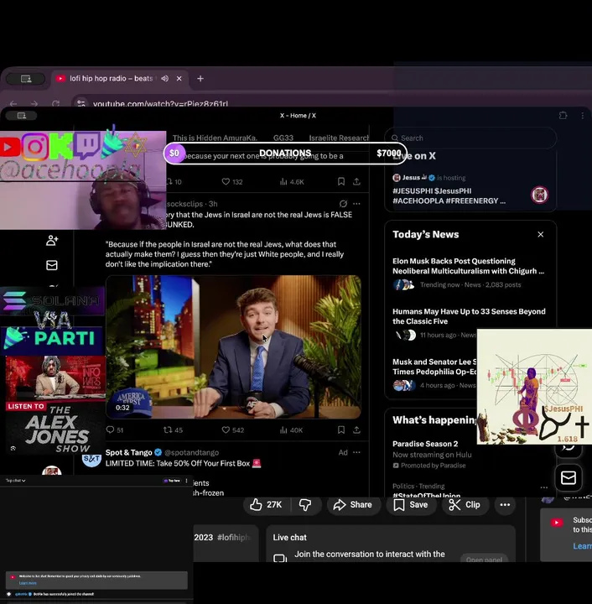Image resolution: width=592 pixels, height=604 pixels.
Task: Click the YouTube Save button
Action: pyautogui.click(x=411, y=505)
